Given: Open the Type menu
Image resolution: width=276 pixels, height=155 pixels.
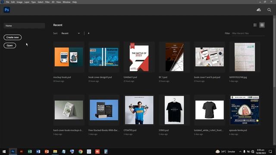Looking at the screenshot, I should click(34, 2).
